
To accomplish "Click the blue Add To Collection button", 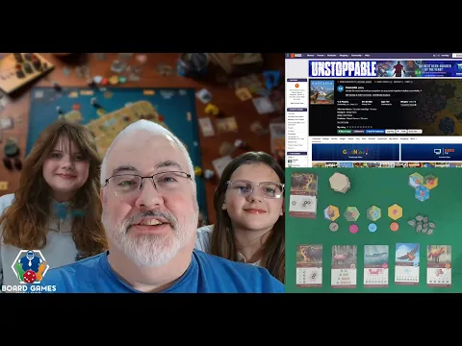I will [375, 132].
